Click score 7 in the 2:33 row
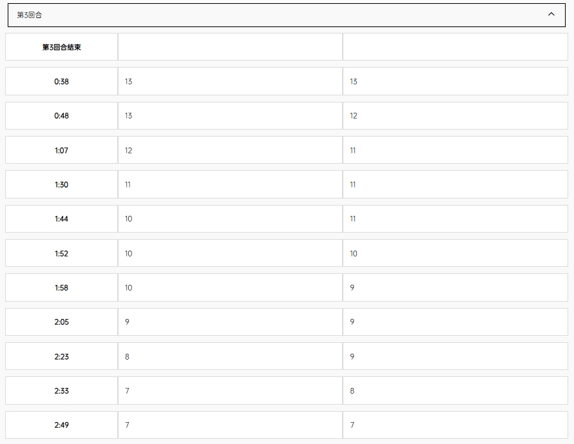 click(127, 391)
